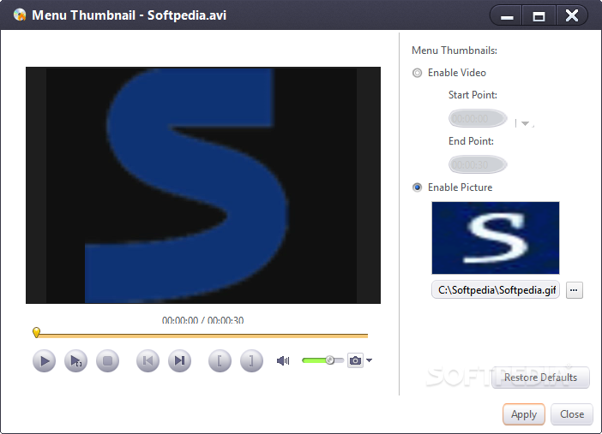Click the volume slider knob

[330, 360]
